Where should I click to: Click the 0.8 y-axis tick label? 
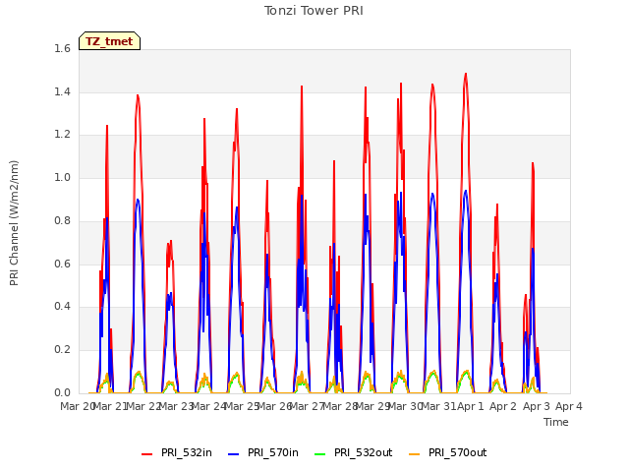(62, 220)
